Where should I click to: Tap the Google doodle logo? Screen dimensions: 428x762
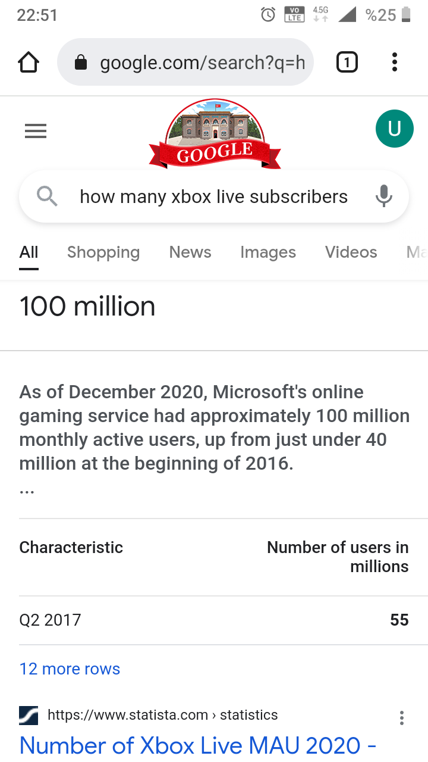(214, 134)
